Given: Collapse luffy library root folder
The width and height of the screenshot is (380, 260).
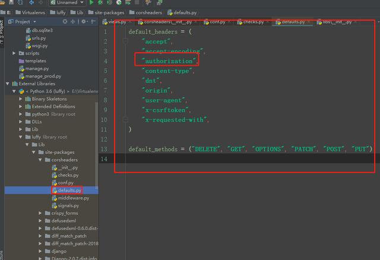Looking at the screenshot, I should coord(21,137).
